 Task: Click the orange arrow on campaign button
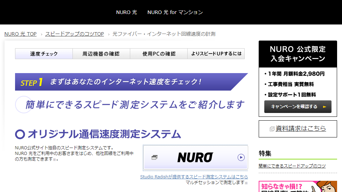(x=324, y=107)
